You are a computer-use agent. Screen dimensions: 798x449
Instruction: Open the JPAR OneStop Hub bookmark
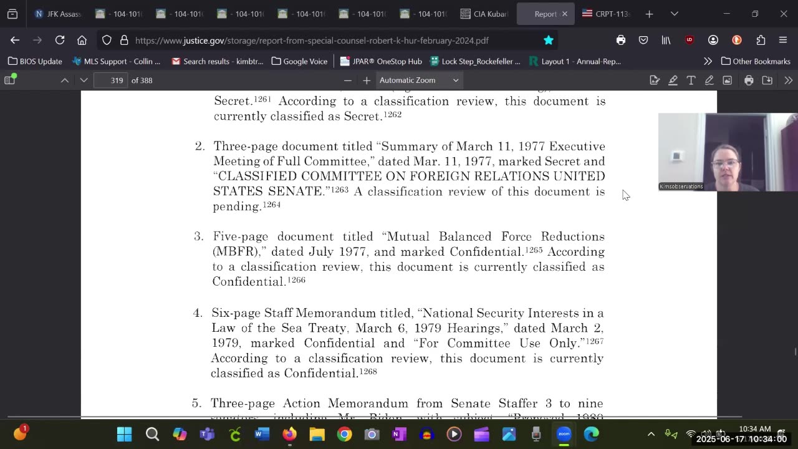(381, 61)
